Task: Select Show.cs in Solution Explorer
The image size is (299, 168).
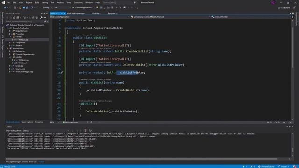Action: pos(19,46)
